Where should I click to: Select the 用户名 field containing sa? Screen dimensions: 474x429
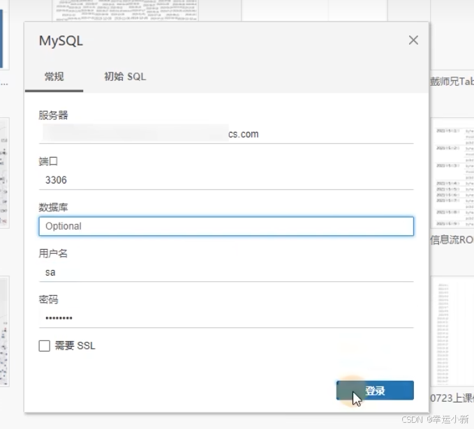[x=226, y=273]
